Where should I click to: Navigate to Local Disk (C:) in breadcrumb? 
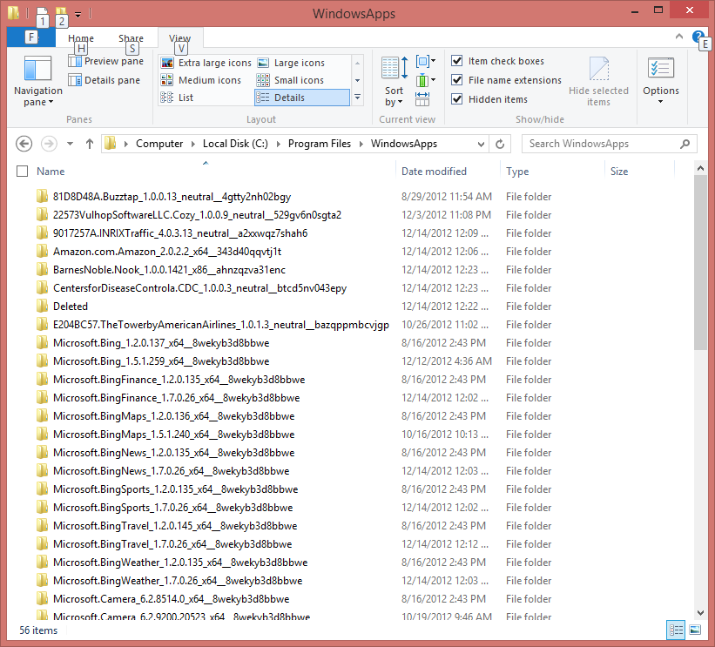point(235,144)
